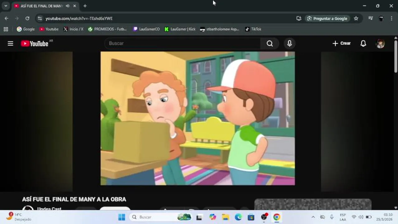Click the video player frame
398x224 pixels.
[197, 118]
